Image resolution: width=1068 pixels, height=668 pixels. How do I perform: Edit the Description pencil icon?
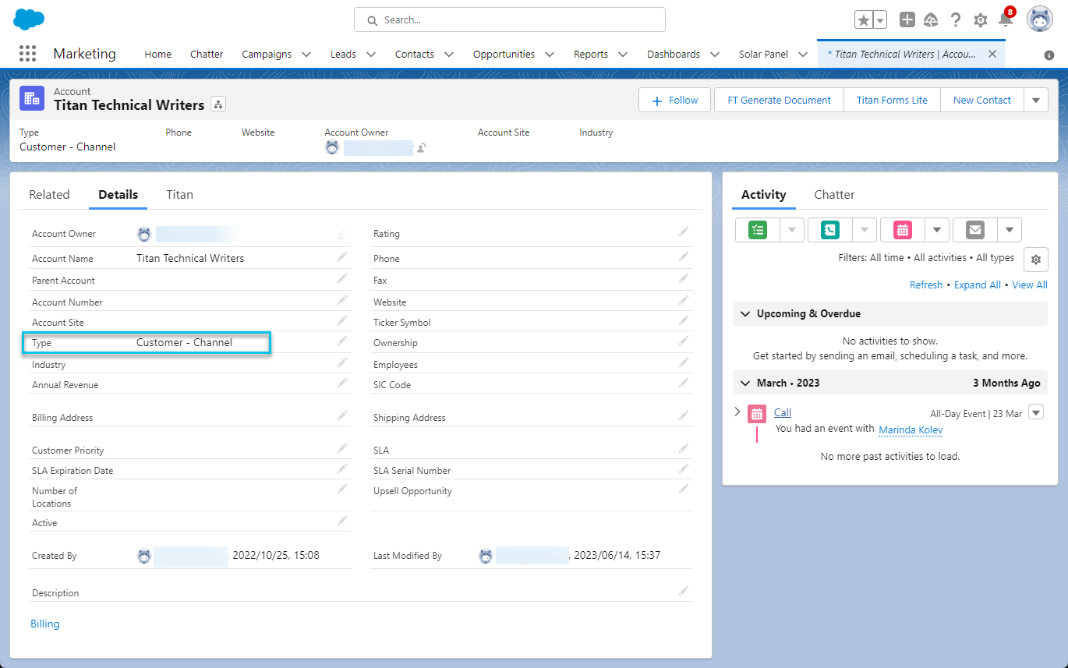point(684,590)
